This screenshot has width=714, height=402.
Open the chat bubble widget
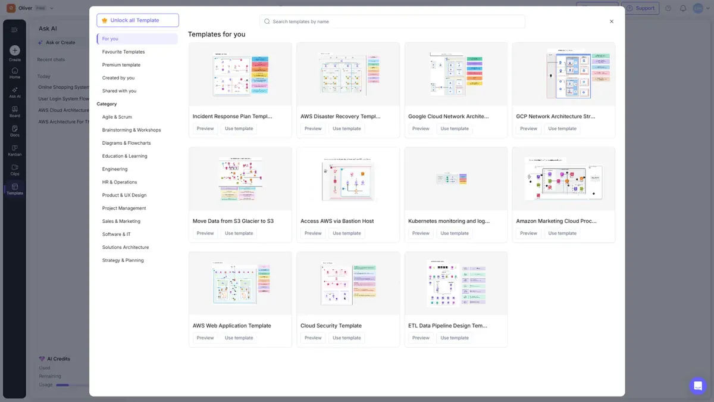[697, 385]
